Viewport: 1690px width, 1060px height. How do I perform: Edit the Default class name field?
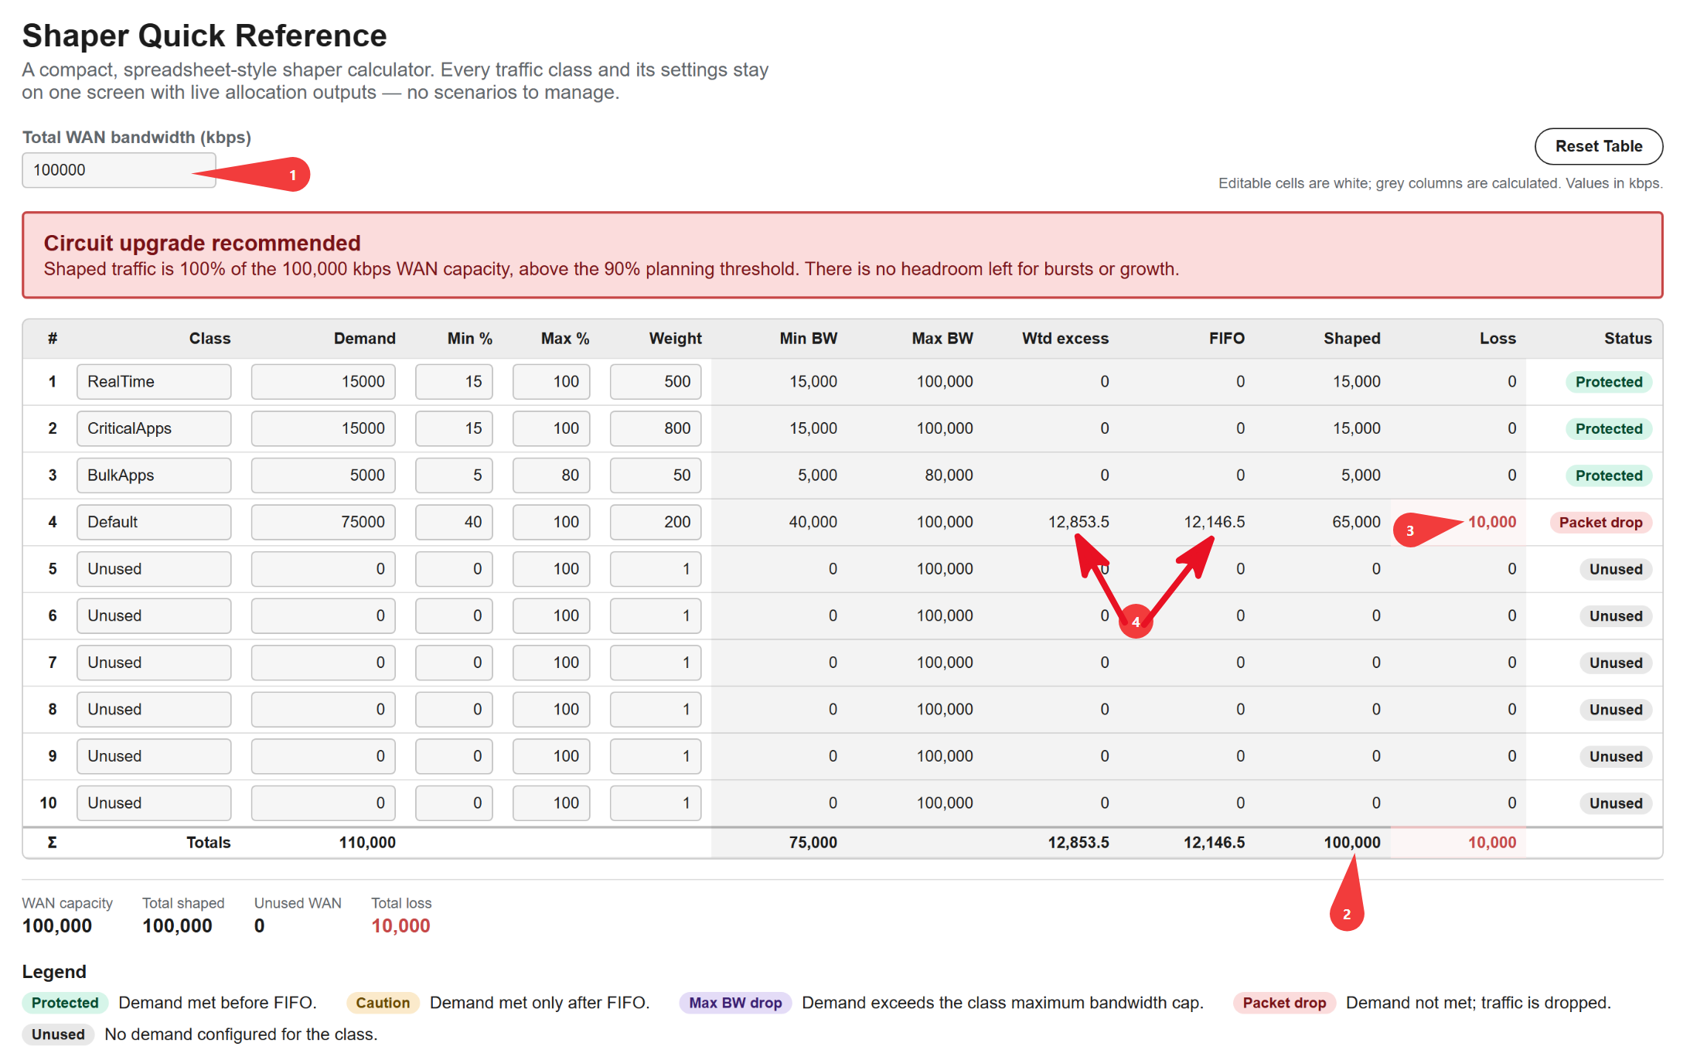pyautogui.click(x=154, y=522)
